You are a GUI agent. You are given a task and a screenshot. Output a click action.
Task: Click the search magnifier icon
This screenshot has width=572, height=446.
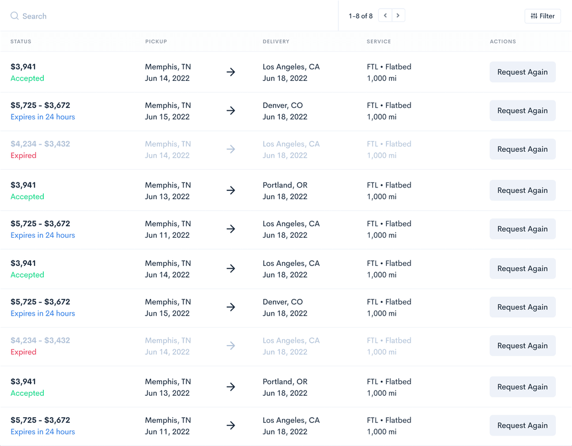(x=14, y=16)
